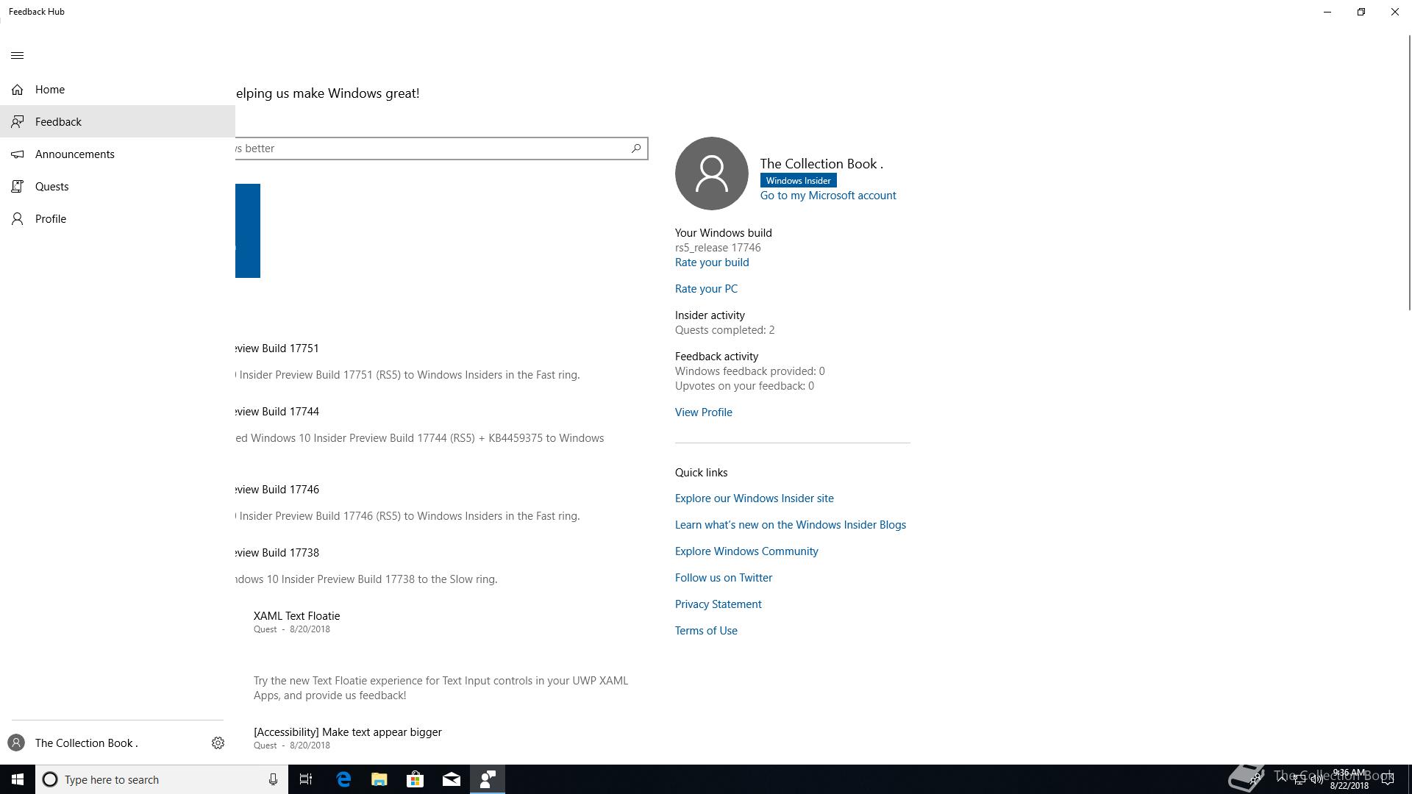Click the large profile avatar picture
1412x794 pixels.
[712, 174]
